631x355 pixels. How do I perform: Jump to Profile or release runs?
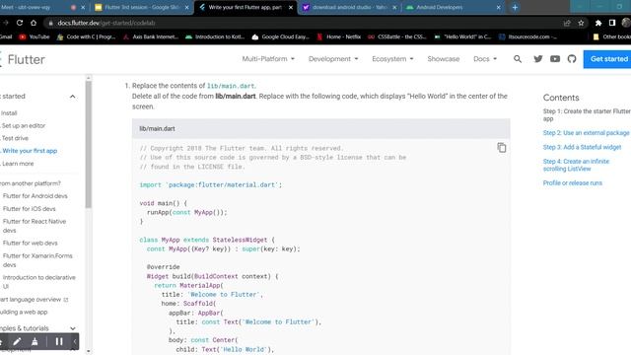pos(572,182)
